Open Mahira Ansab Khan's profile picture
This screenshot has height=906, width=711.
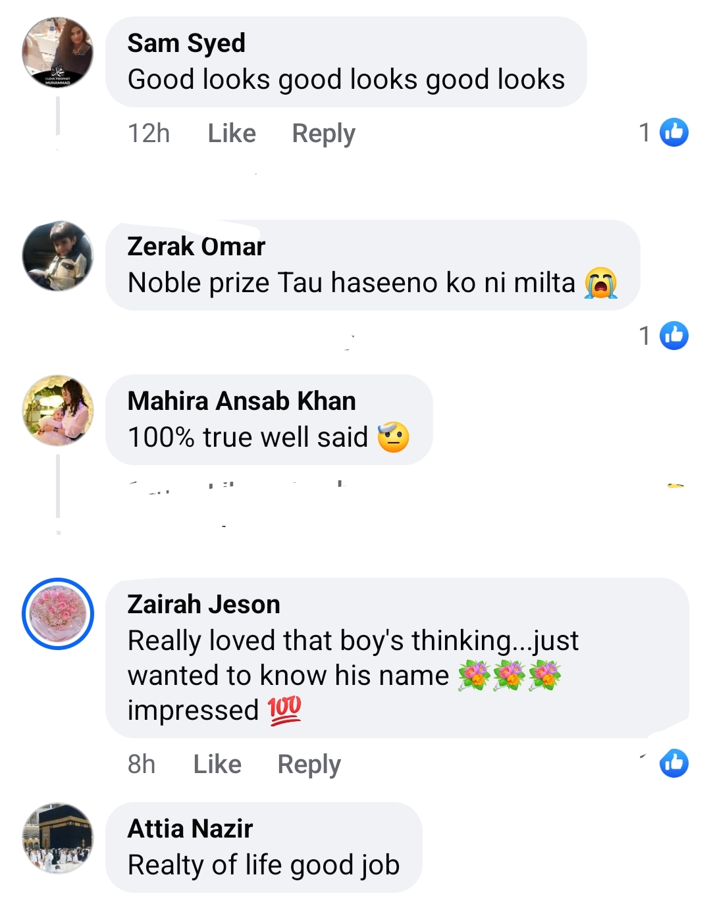click(x=58, y=411)
